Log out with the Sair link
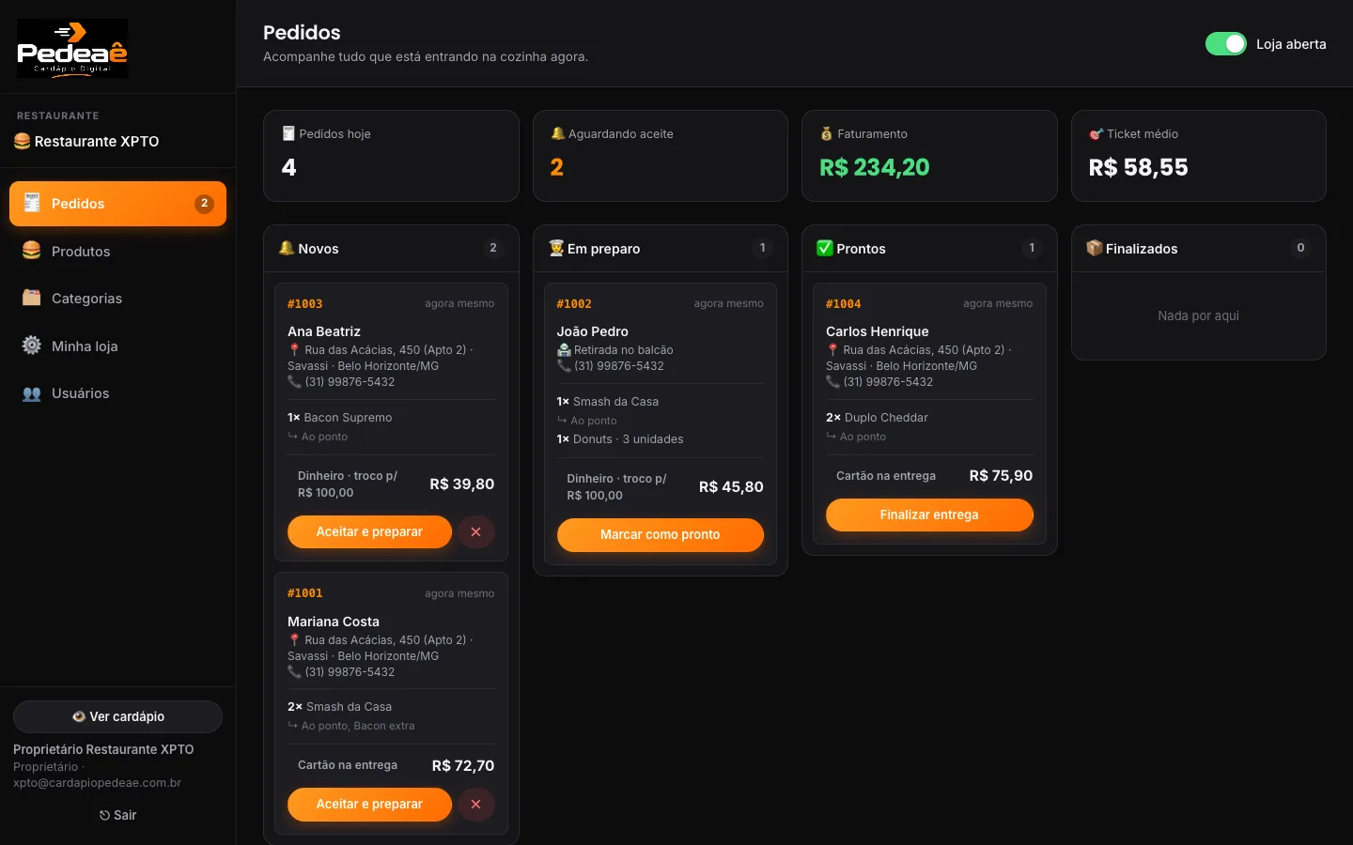Viewport: 1353px width, 845px height. (x=117, y=815)
